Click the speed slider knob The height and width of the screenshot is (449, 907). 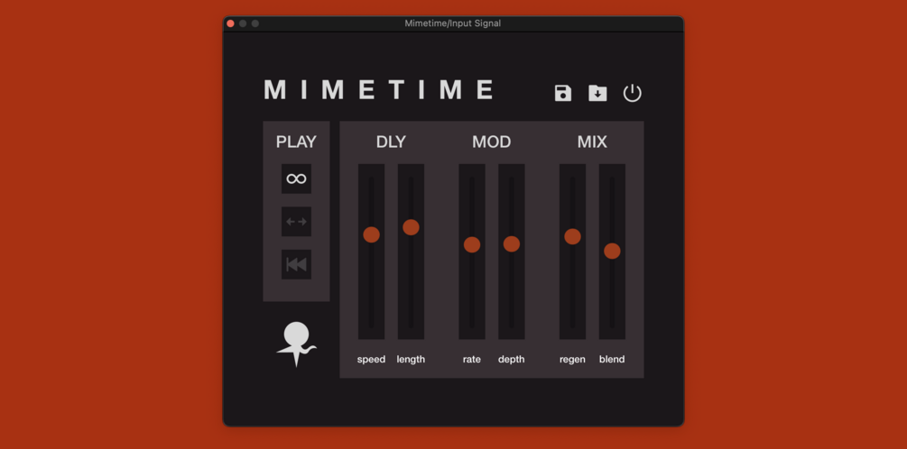[x=371, y=234]
